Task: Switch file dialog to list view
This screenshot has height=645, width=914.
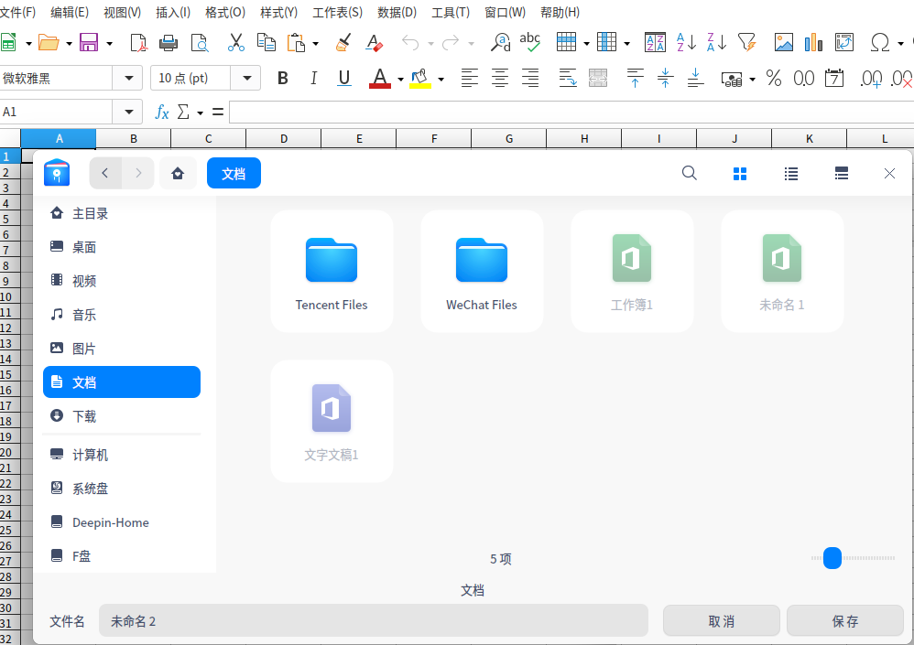Action: point(791,173)
